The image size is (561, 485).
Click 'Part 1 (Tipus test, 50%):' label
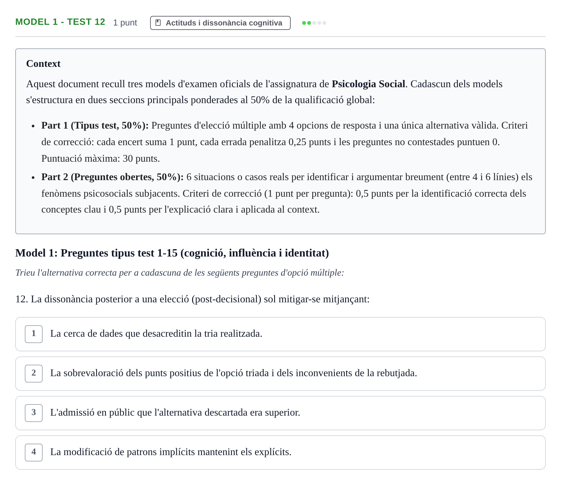(95, 125)
